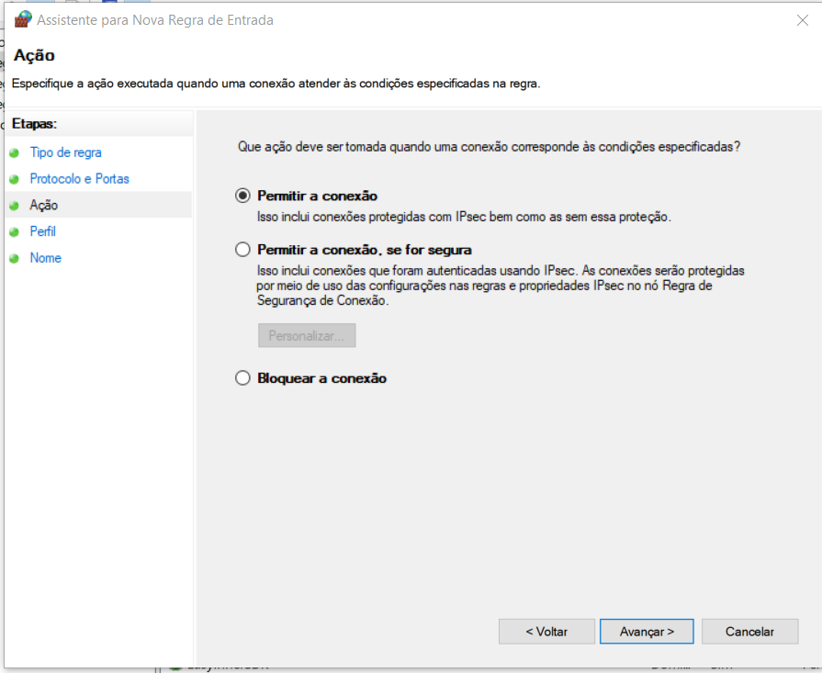Select the 'Permitir a conexão' radio button

point(242,196)
